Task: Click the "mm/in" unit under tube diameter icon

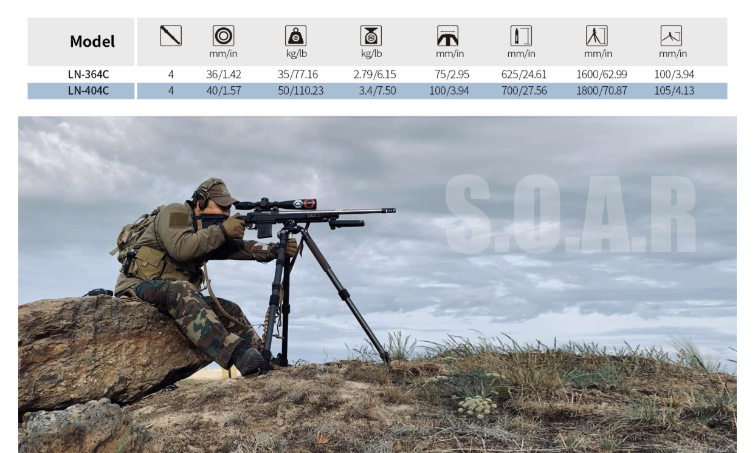Action: [223, 53]
